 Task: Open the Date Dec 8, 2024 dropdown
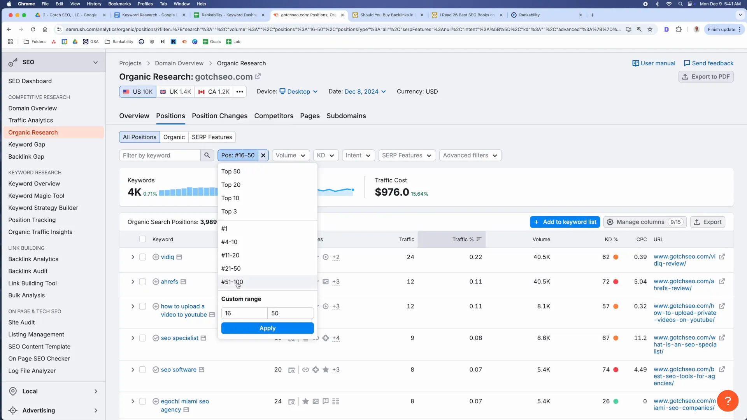[365, 92]
